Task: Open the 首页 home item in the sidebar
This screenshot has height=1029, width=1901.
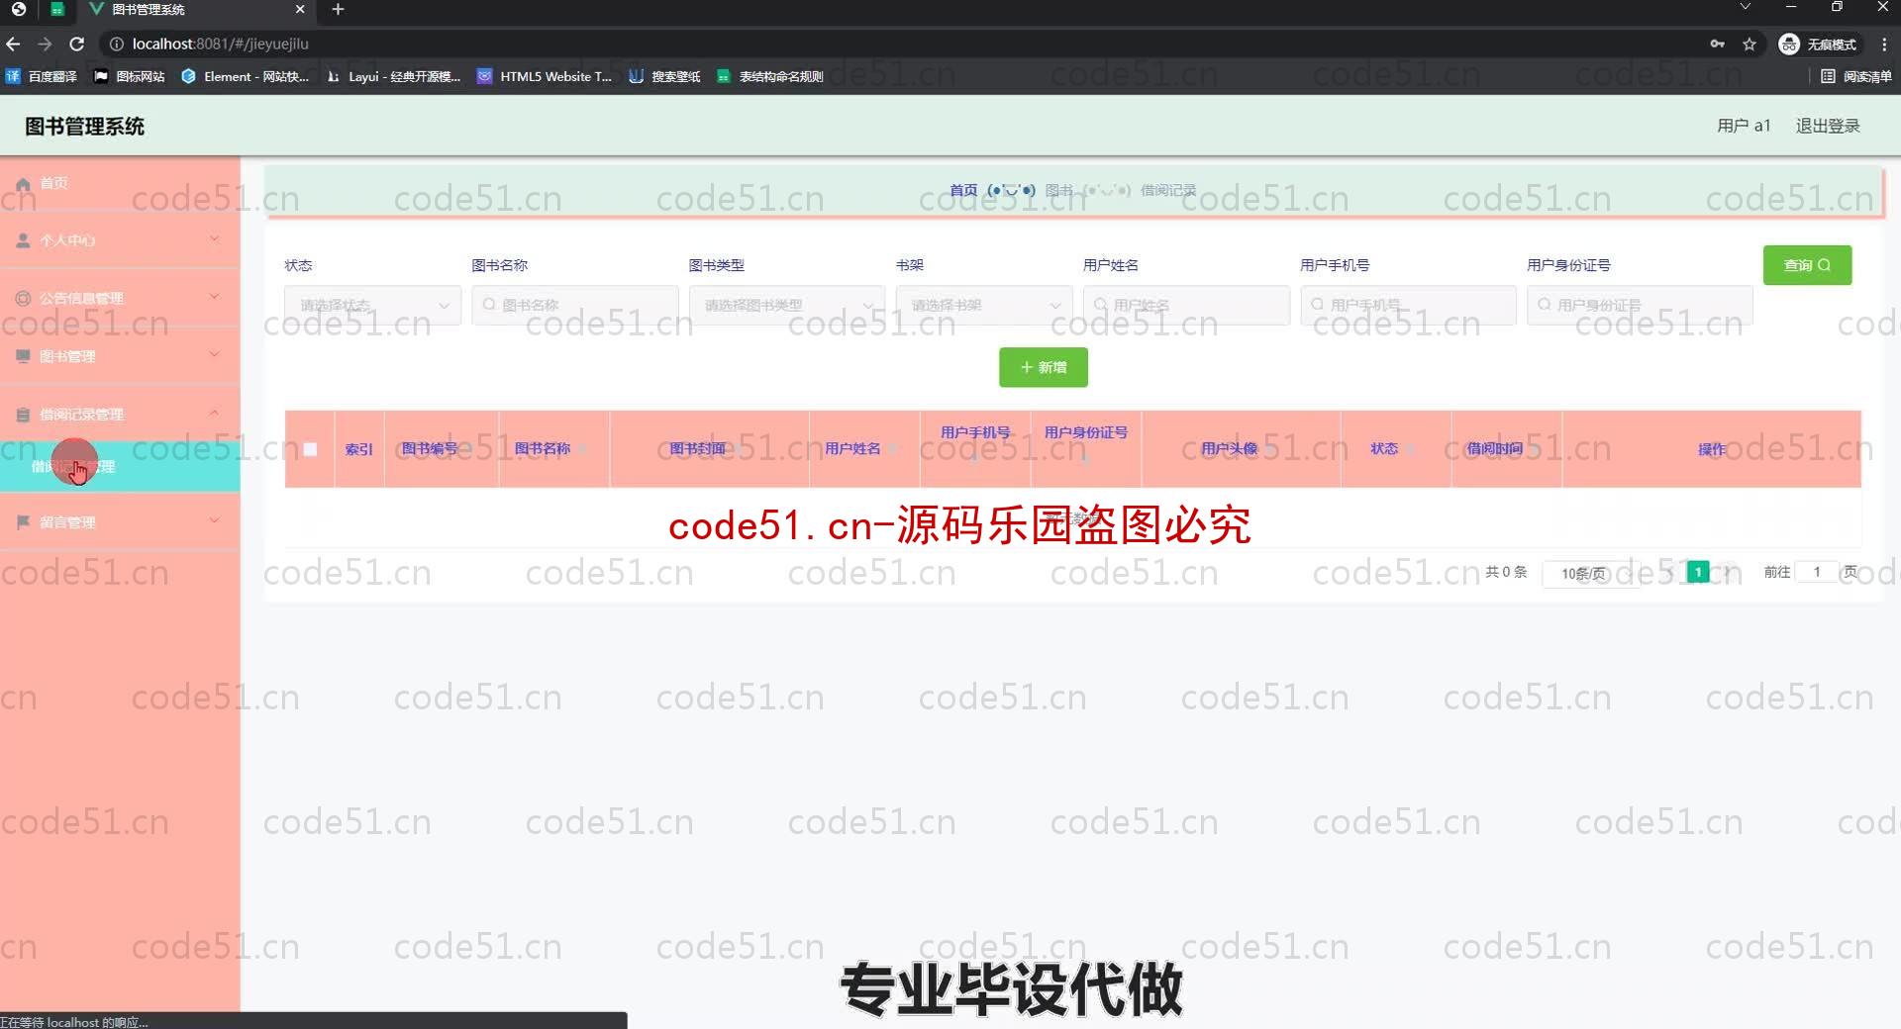Action: (119, 183)
